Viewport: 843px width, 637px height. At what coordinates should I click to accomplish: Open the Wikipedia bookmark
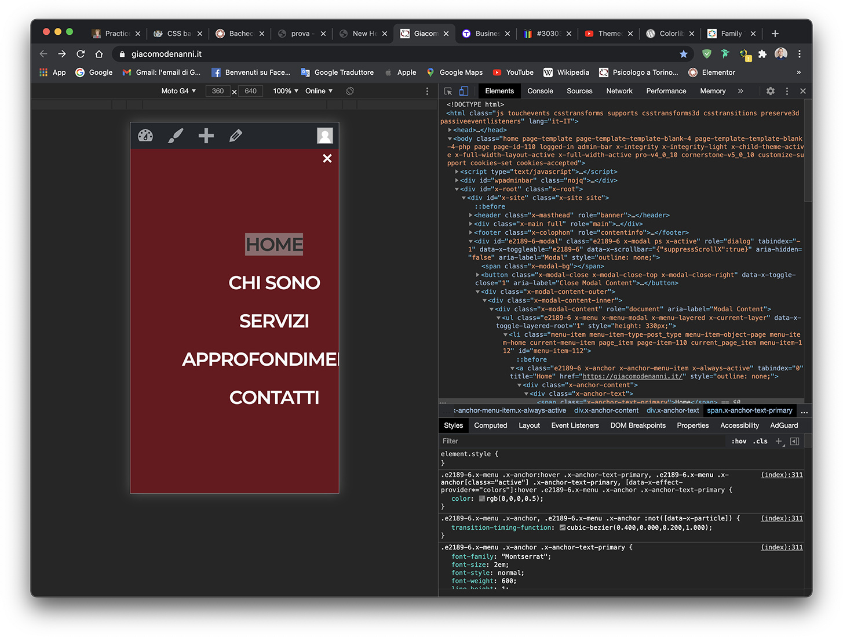[x=566, y=72]
